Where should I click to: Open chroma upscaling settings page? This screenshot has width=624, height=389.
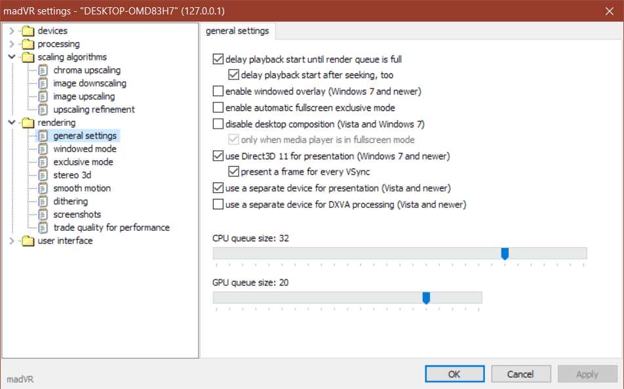87,70
